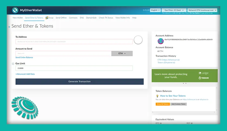Go to the Send Offline tab
This screenshot has width=227, height=131.
[x=61, y=18]
